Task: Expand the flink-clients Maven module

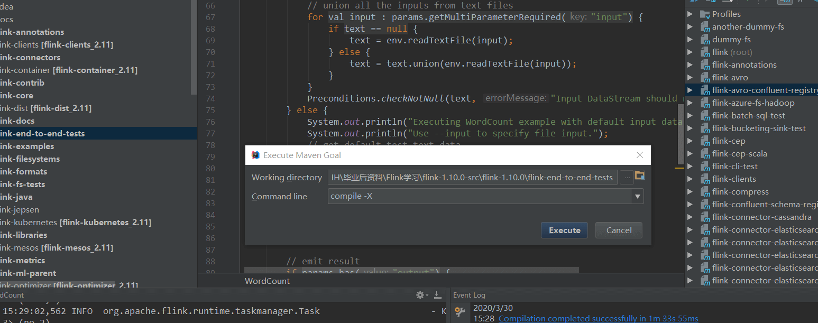Action: click(690, 179)
